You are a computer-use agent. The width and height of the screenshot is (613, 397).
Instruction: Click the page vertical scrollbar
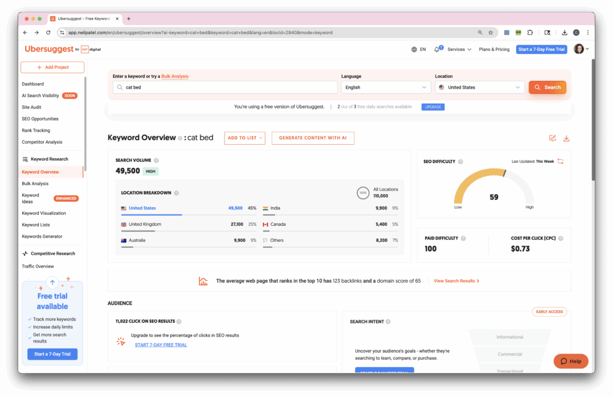[x=593, y=121]
